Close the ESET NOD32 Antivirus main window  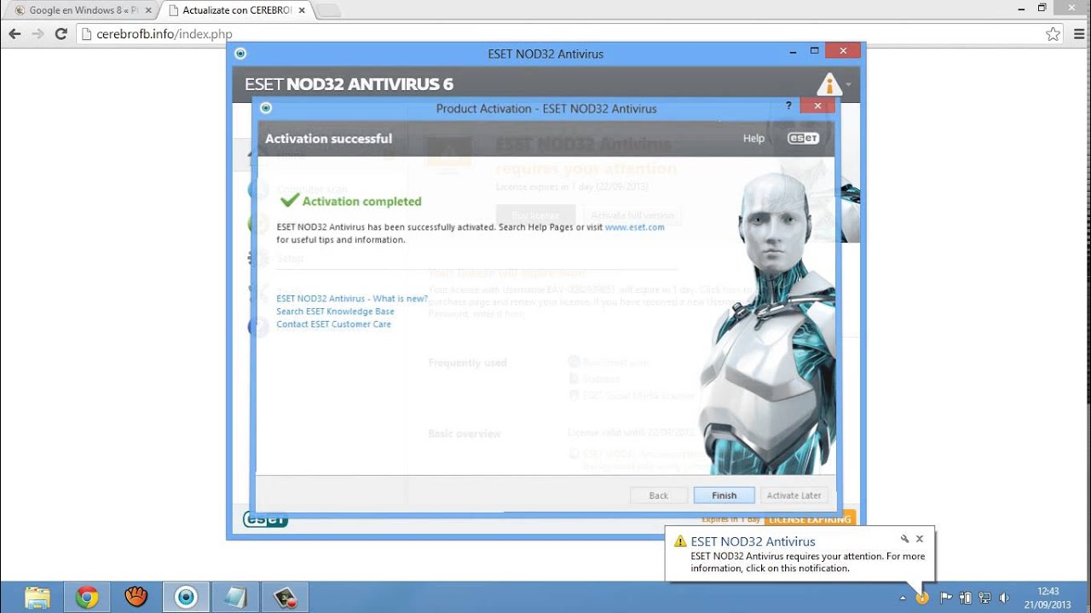tap(843, 51)
